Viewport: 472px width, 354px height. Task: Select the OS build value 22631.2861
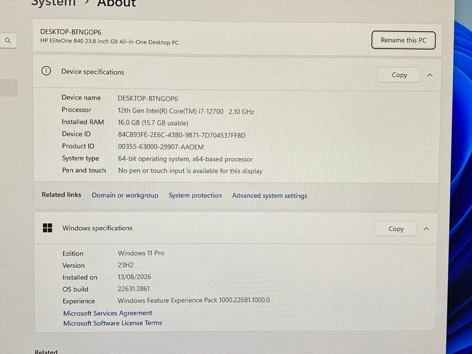[134, 289]
